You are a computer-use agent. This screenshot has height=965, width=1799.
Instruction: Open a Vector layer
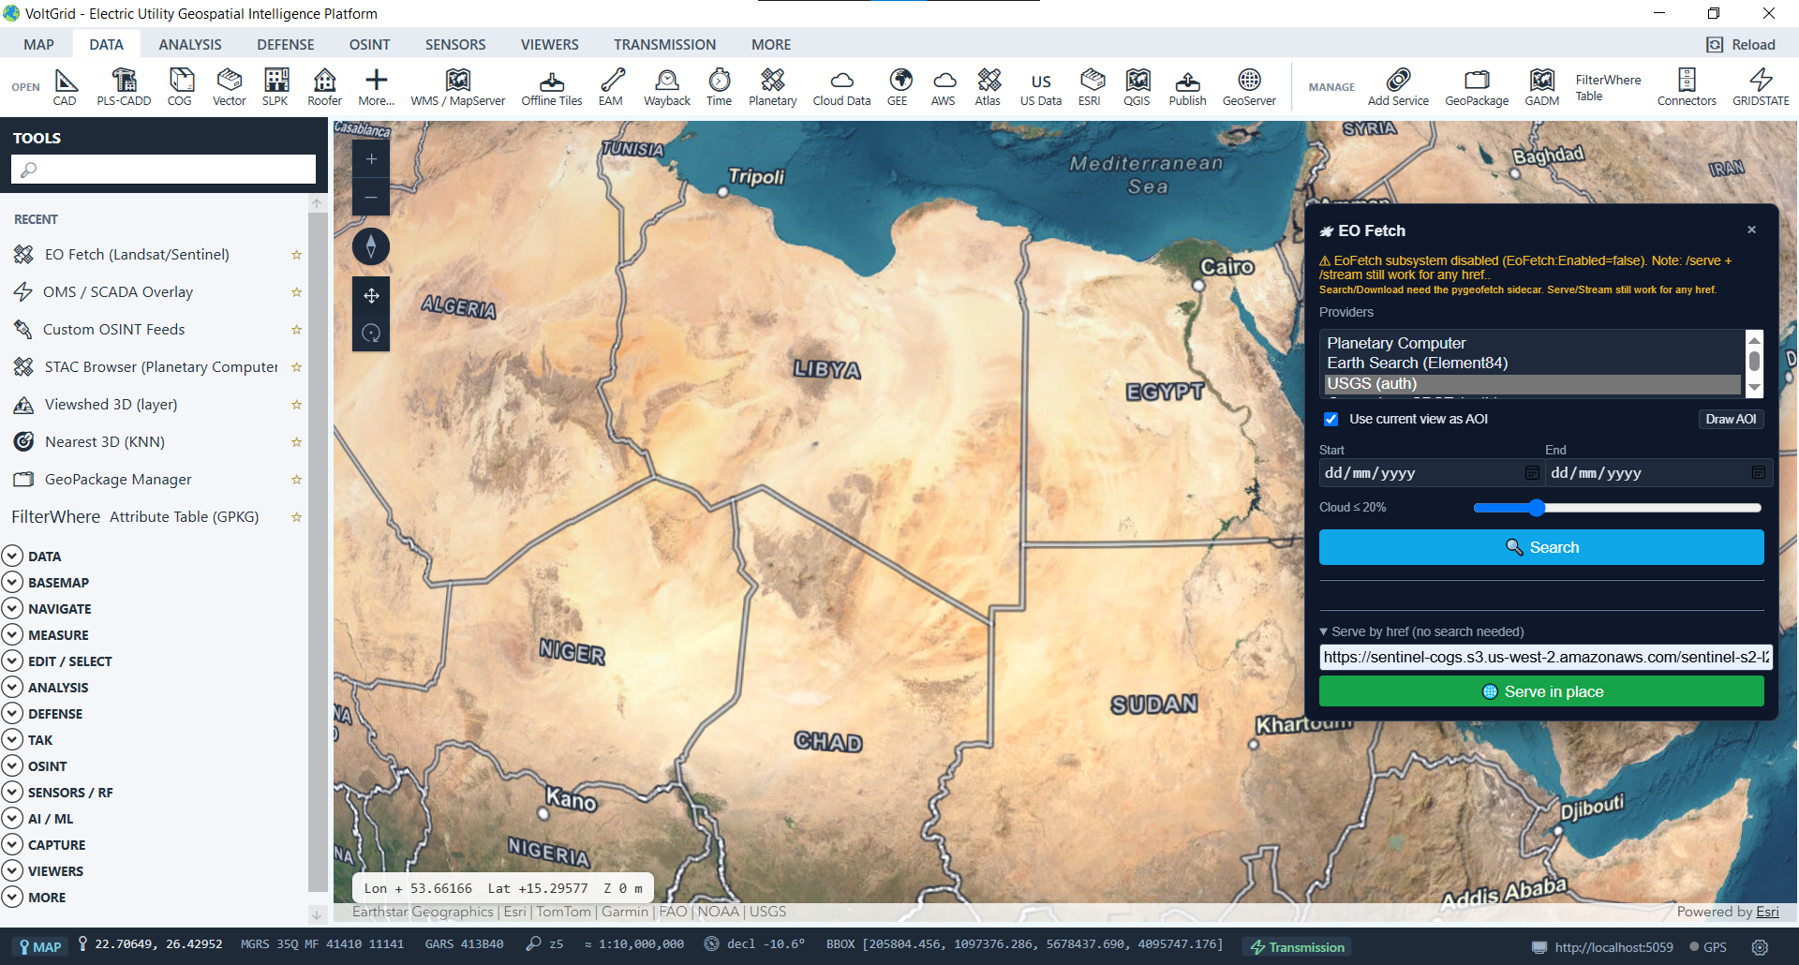coord(230,87)
